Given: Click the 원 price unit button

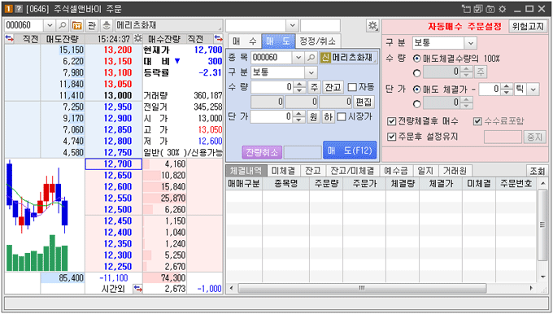Looking at the screenshot, I should (x=314, y=117).
